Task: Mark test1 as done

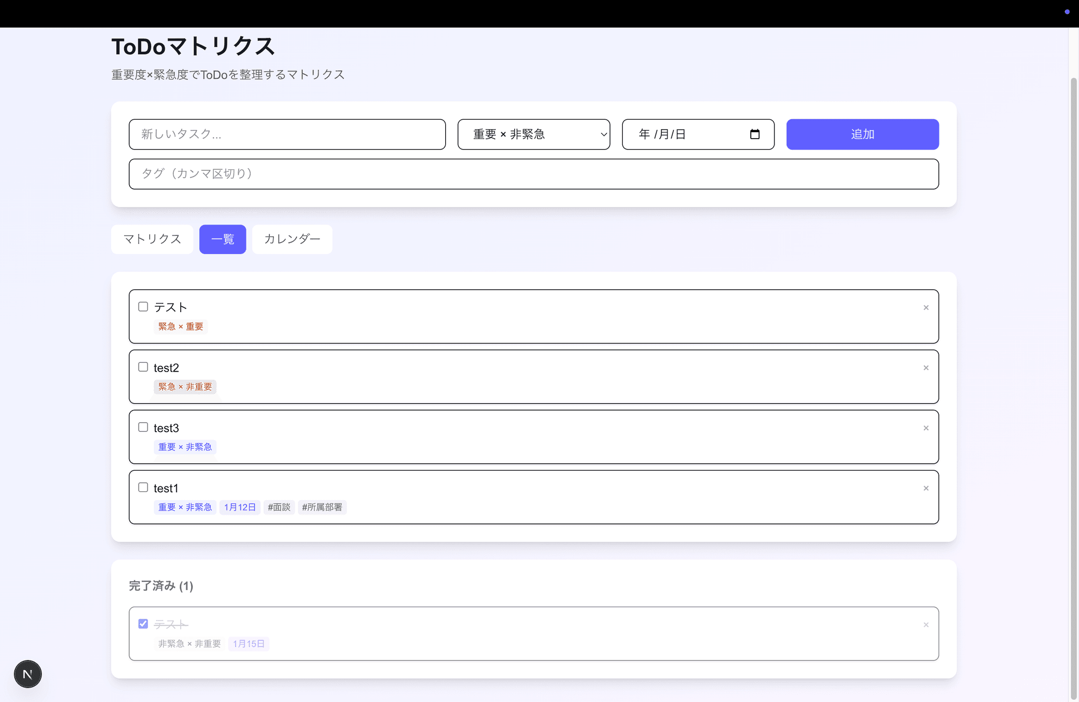Action: click(143, 487)
